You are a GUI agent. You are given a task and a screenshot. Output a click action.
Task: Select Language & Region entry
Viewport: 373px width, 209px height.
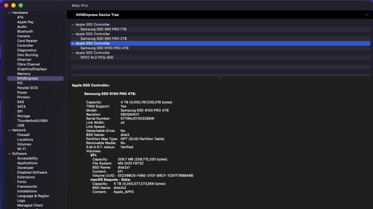(x=33, y=196)
